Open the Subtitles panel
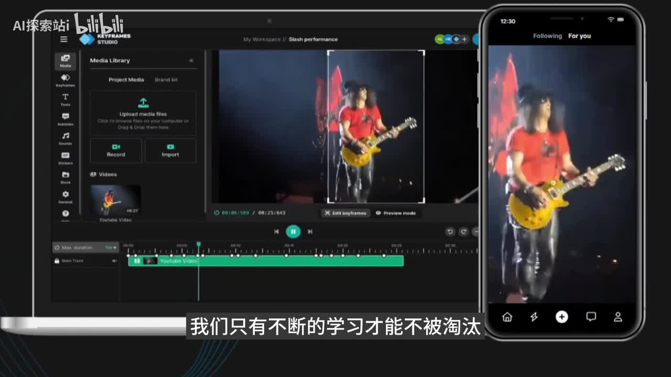Viewport: 671px width, 377px height. 65,119
